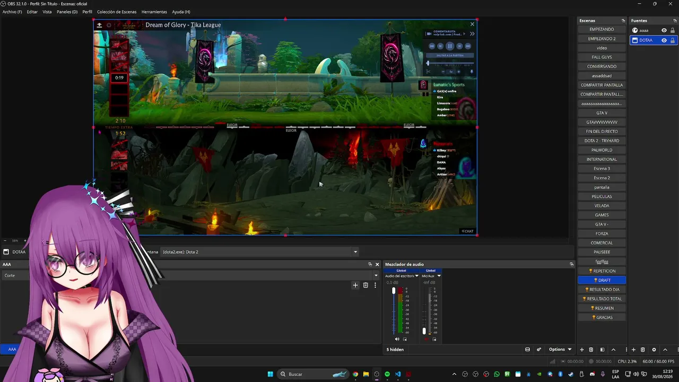Click the 5 hidden audio sources label

click(x=395, y=350)
